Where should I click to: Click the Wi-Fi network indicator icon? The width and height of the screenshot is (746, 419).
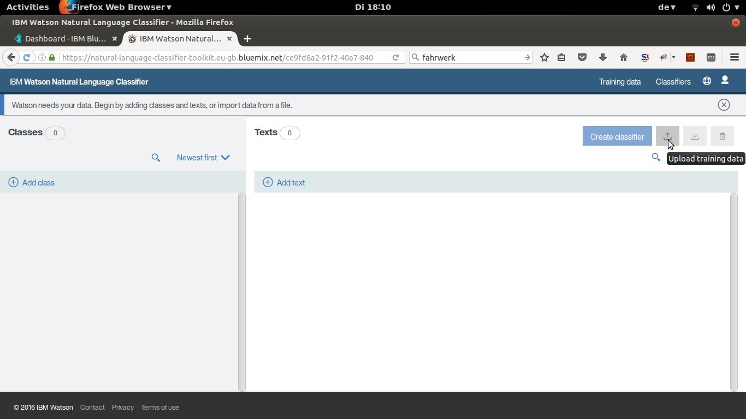[695, 7]
